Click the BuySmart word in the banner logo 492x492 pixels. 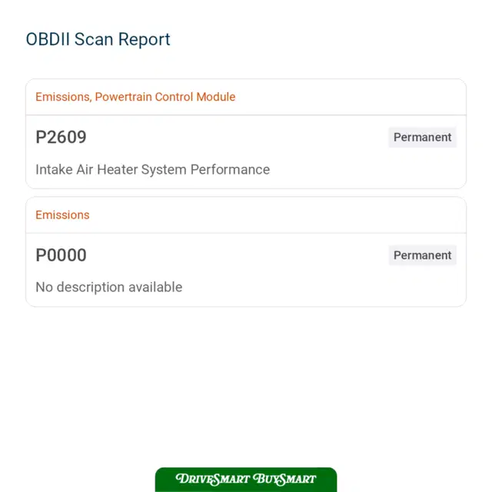click(284, 479)
